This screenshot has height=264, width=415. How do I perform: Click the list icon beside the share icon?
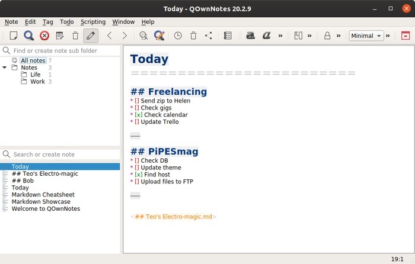click(228, 36)
